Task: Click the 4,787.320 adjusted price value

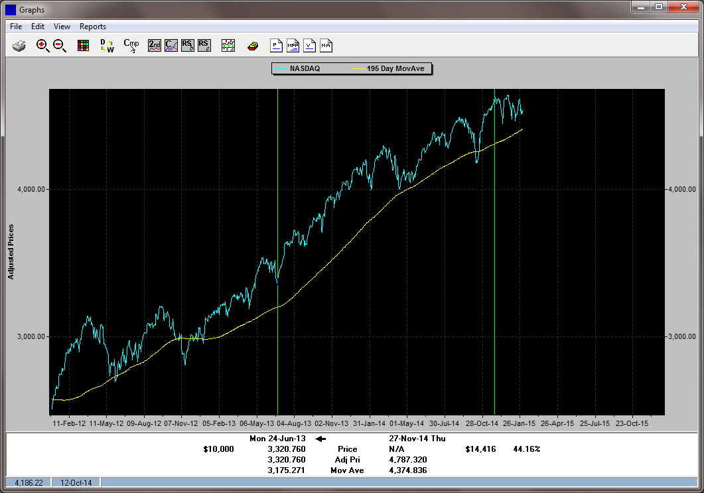Action: click(x=408, y=460)
